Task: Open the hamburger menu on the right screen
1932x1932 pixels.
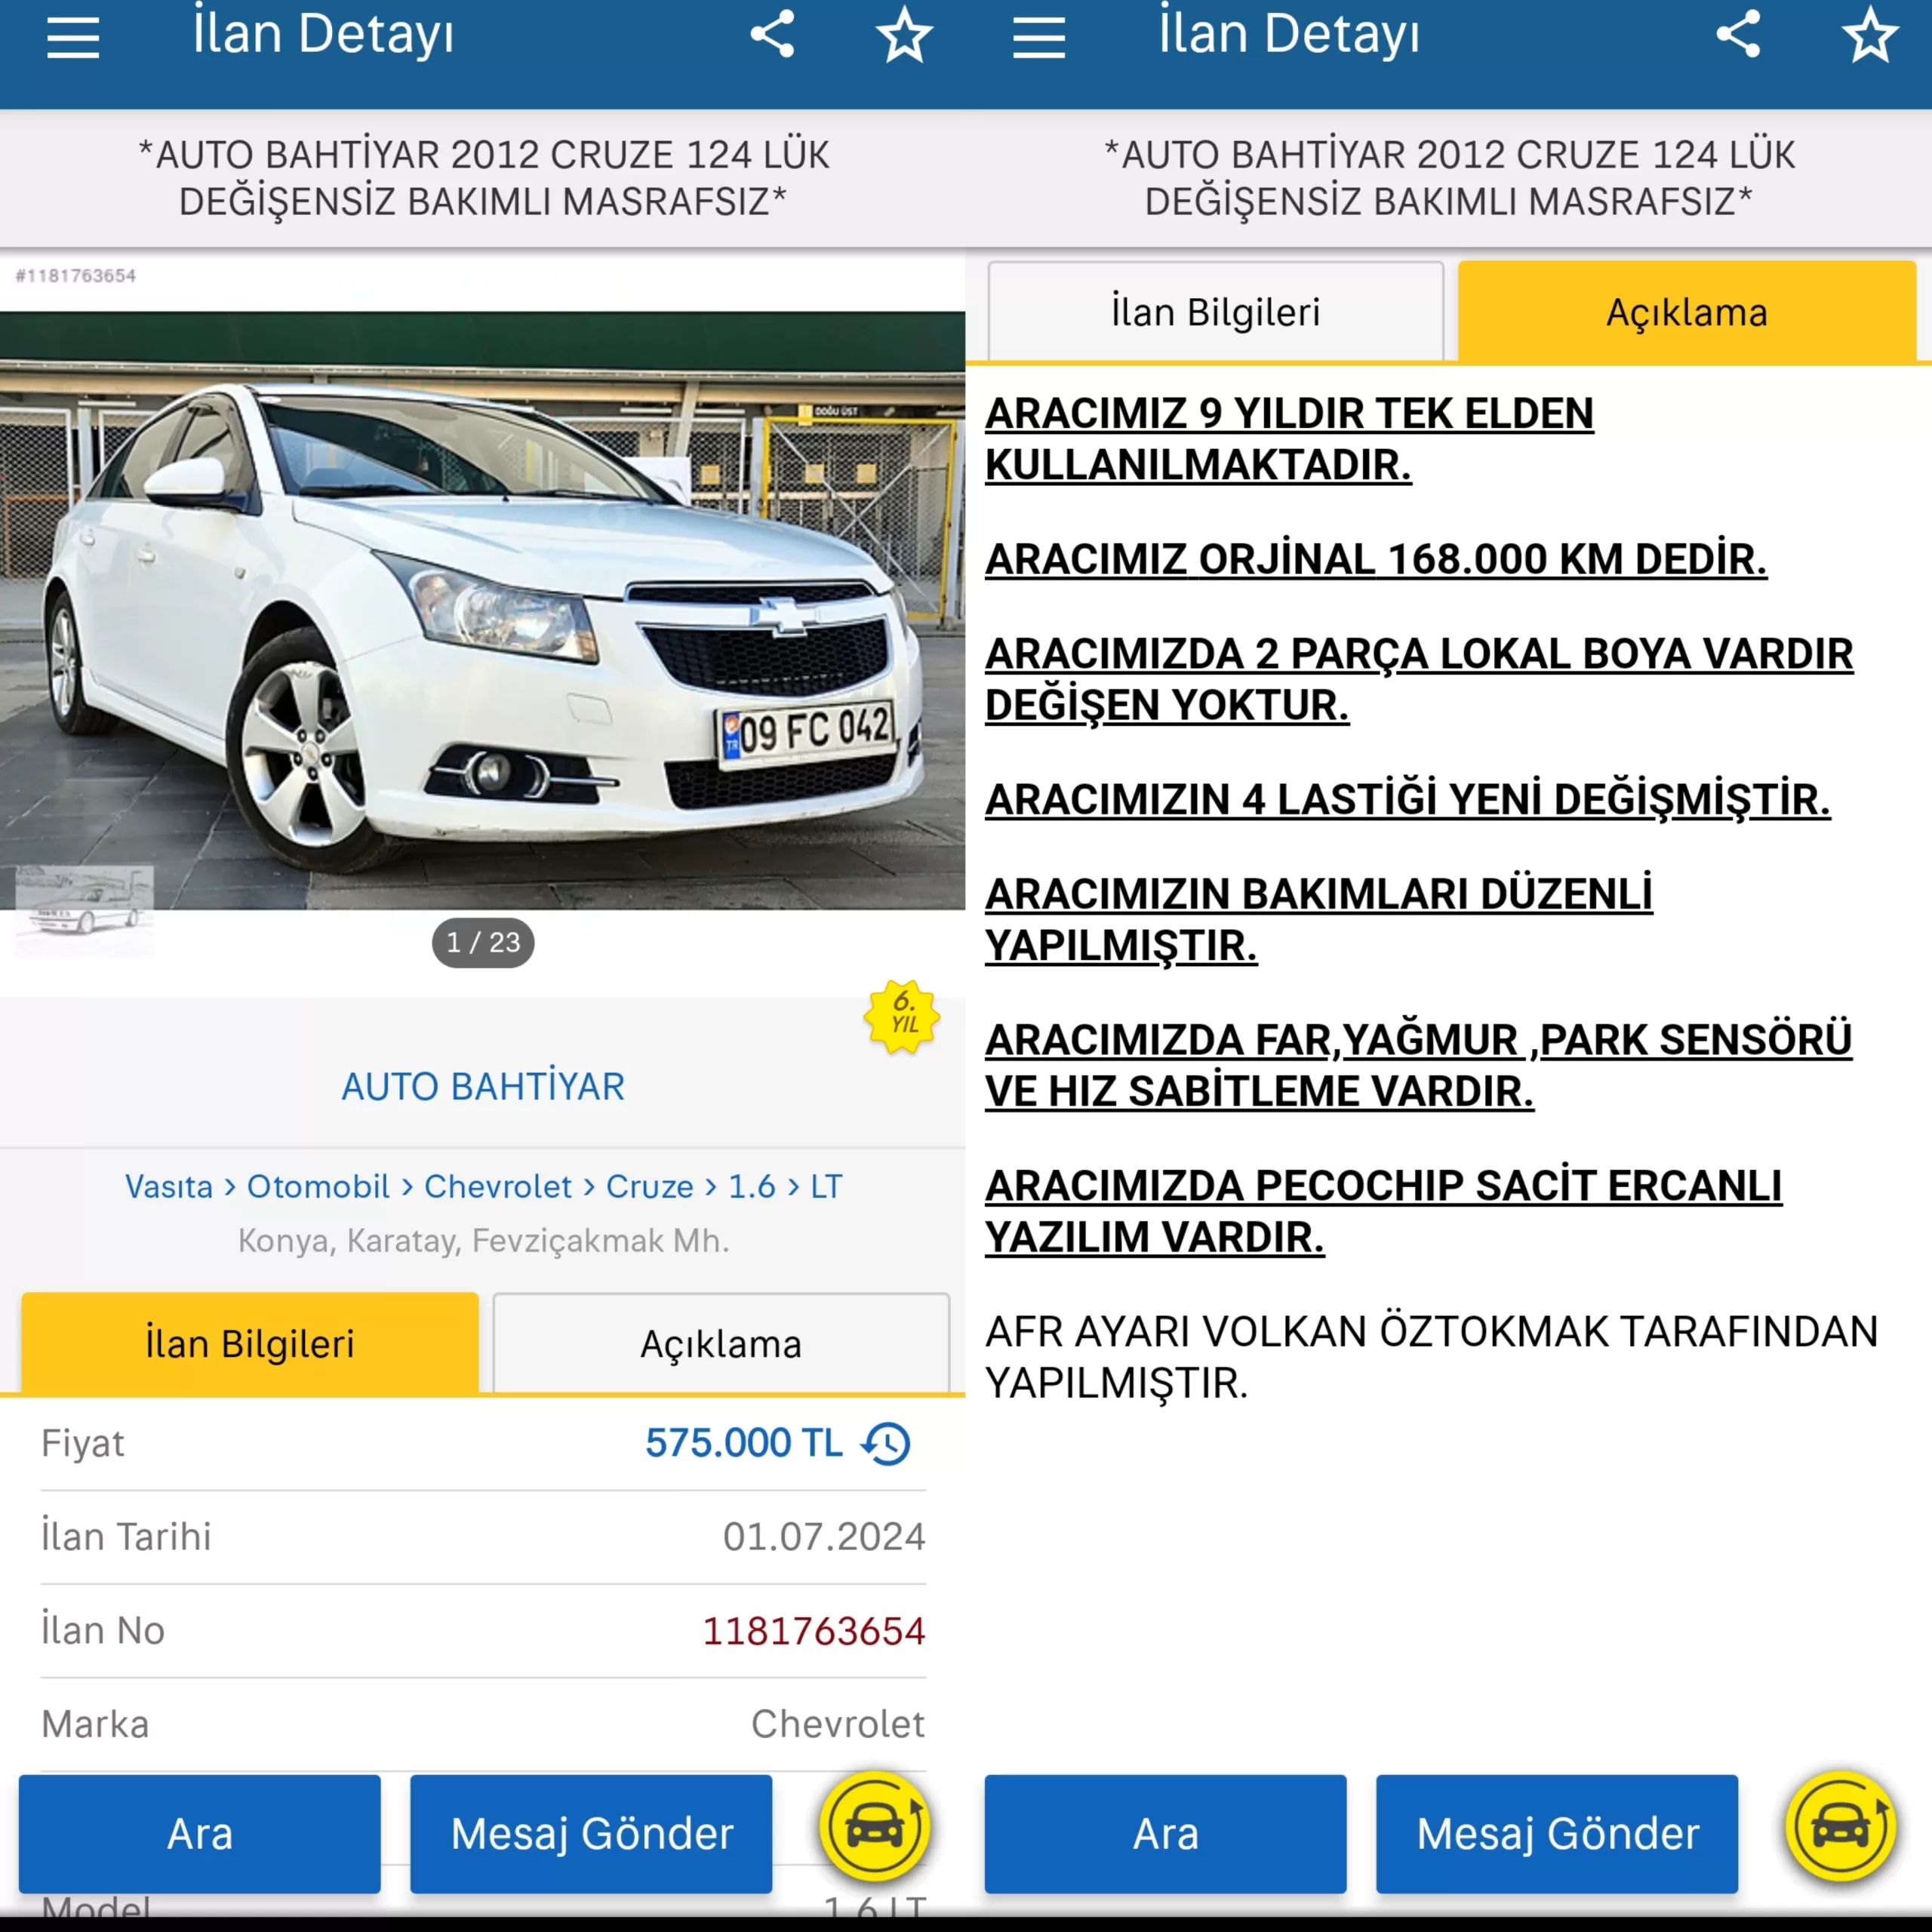Action: (1039, 37)
